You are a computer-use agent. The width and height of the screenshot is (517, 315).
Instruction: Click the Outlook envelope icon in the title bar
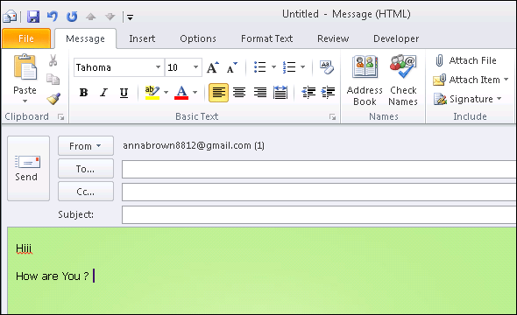point(10,16)
